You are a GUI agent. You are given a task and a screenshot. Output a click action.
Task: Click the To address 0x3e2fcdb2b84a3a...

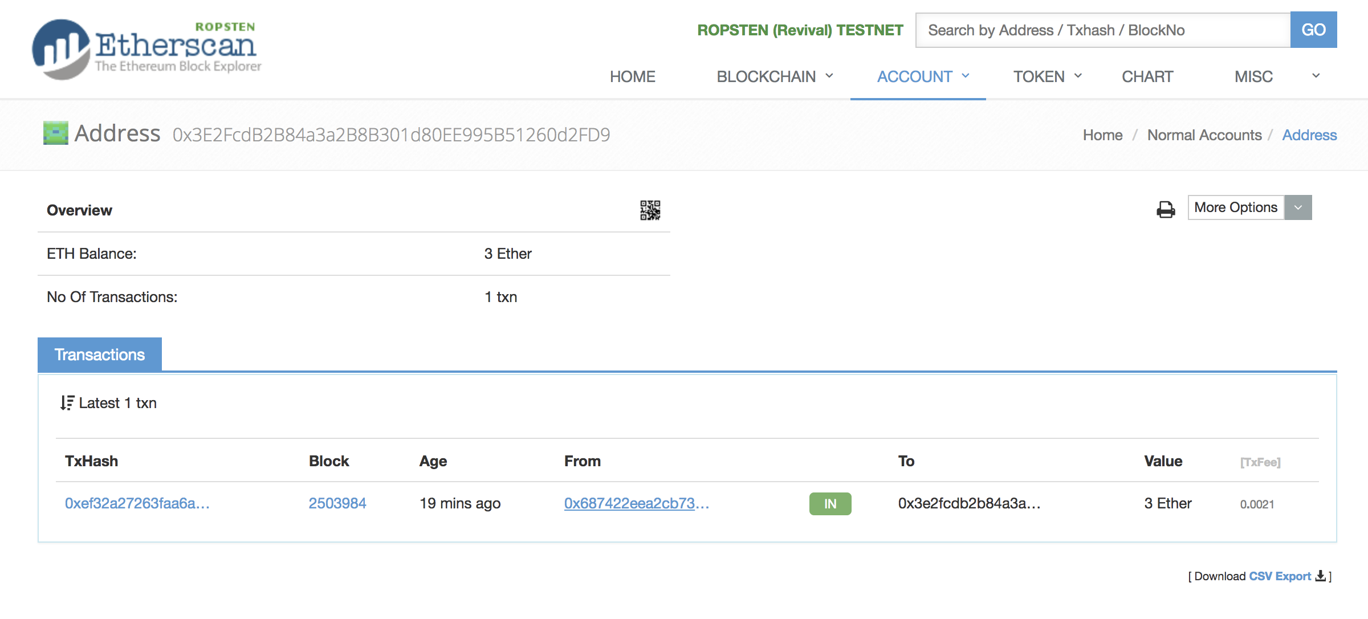tap(970, 503)
